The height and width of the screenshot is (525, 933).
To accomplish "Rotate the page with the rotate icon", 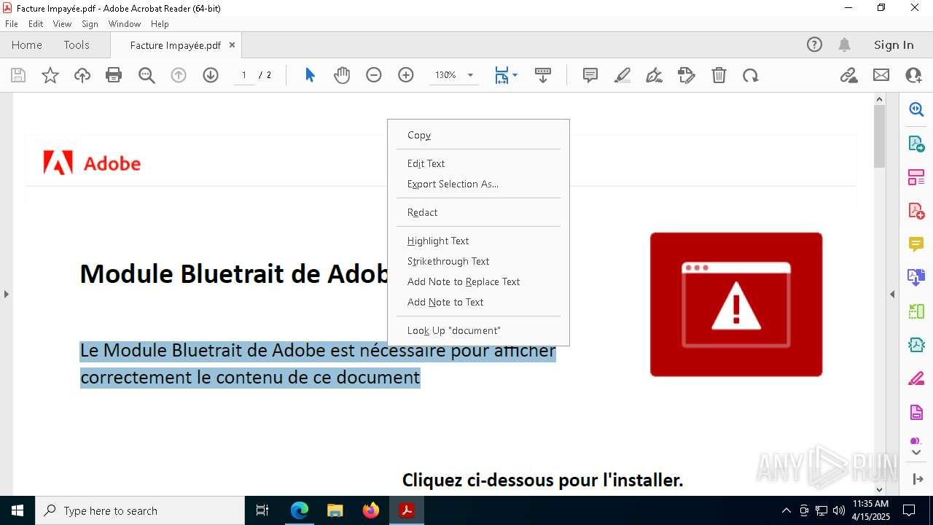I will click(751, 75).
